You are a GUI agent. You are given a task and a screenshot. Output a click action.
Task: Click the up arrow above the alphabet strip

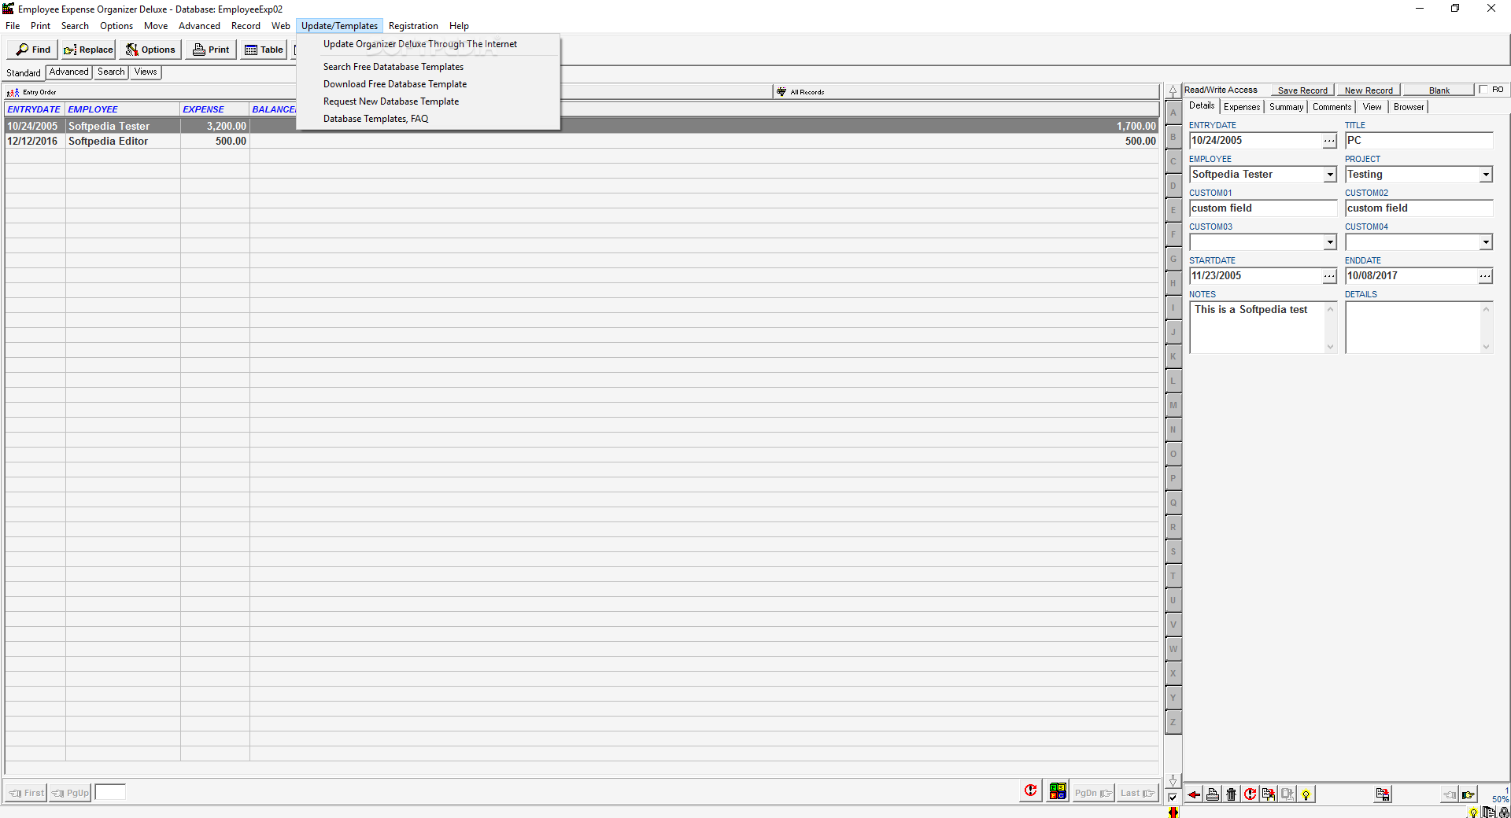pyautogui.click(x=1173, y=91)
